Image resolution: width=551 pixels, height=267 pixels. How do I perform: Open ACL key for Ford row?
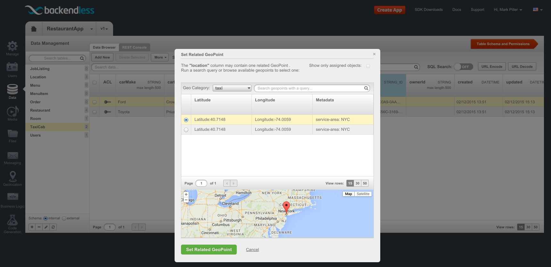coord(108,102)
